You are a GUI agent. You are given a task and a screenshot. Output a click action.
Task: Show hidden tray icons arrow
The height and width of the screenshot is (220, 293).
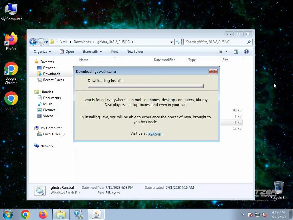click(x=243, y=215)
